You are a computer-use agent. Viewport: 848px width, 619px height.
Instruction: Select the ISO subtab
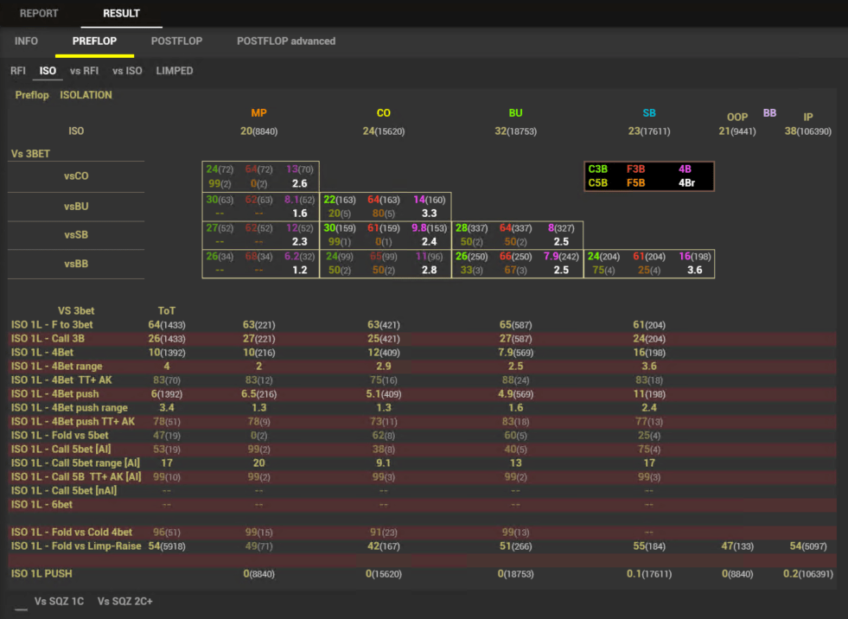tap(48, 71)
